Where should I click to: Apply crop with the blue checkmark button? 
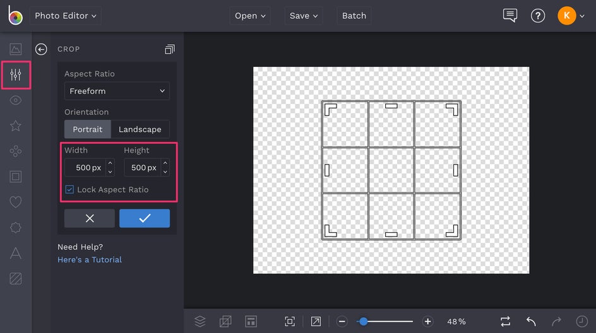click(145, 218)
